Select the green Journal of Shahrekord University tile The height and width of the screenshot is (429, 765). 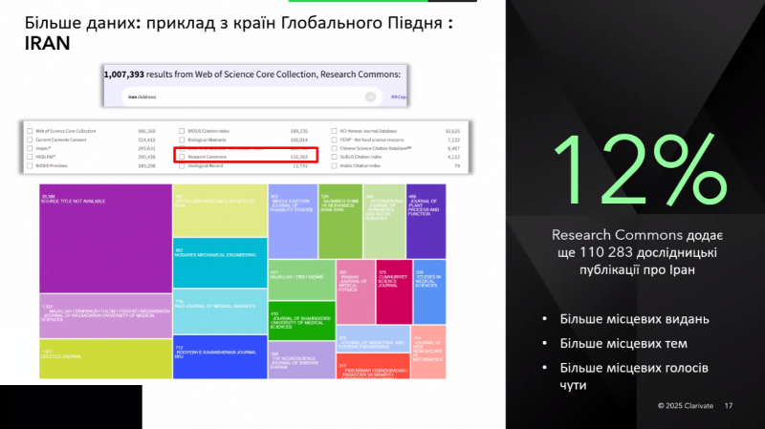click(301, 319)
